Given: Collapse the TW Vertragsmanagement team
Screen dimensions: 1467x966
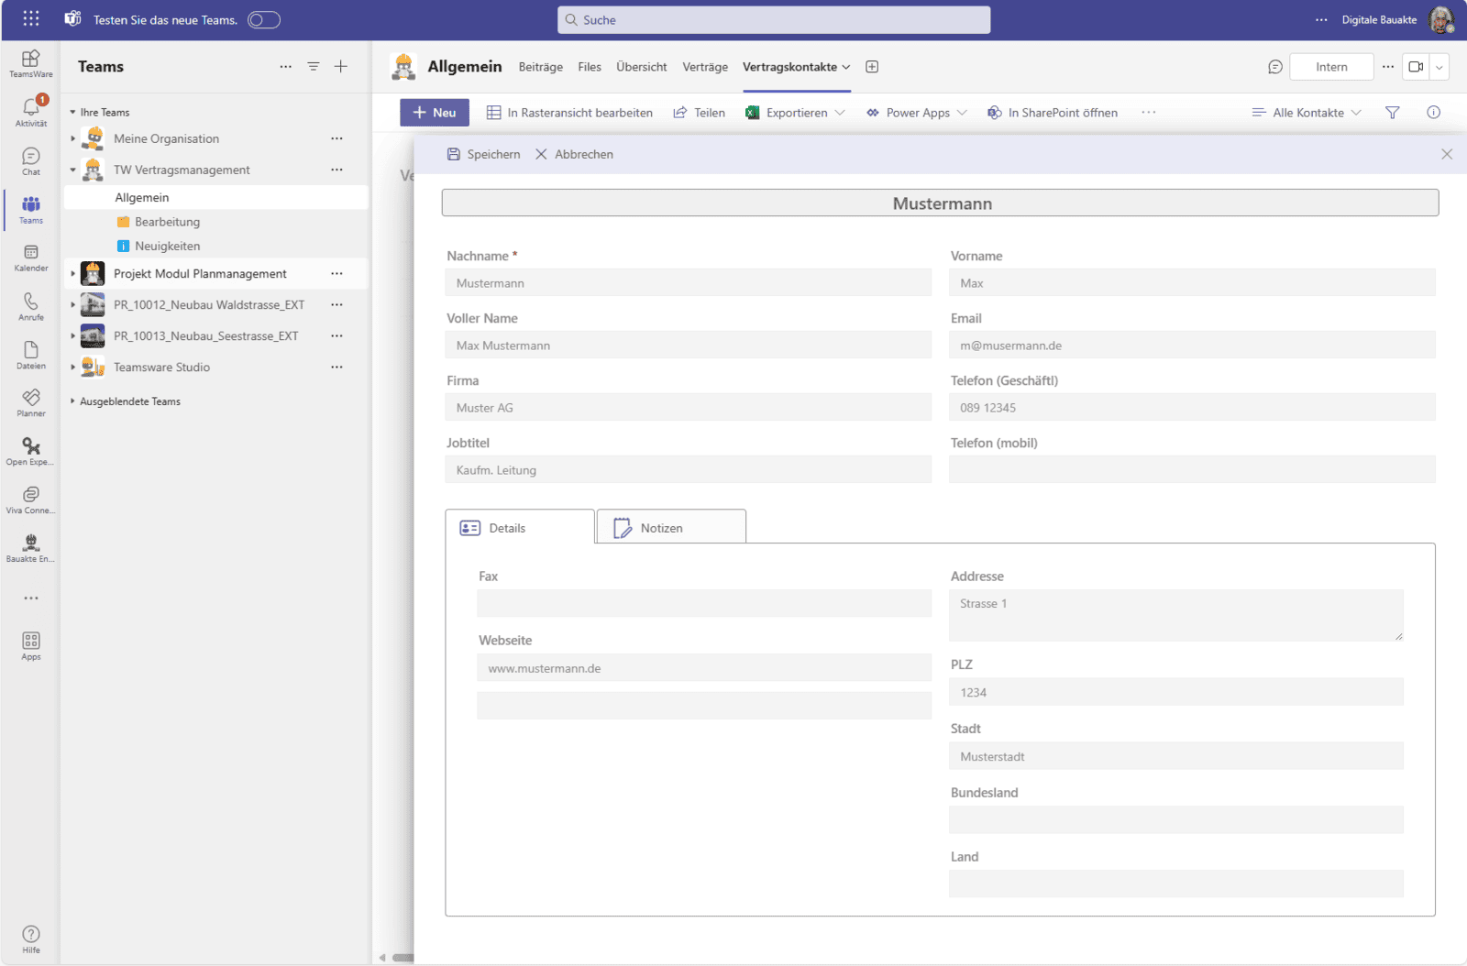Looking at the screenshot, I should pyautogui.click(x=73, y=170).
